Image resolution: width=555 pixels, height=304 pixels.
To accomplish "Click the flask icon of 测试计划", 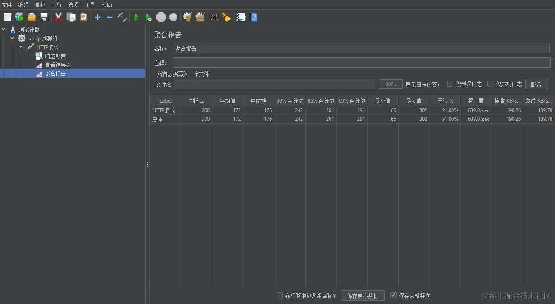I will (x=13, y=30).
